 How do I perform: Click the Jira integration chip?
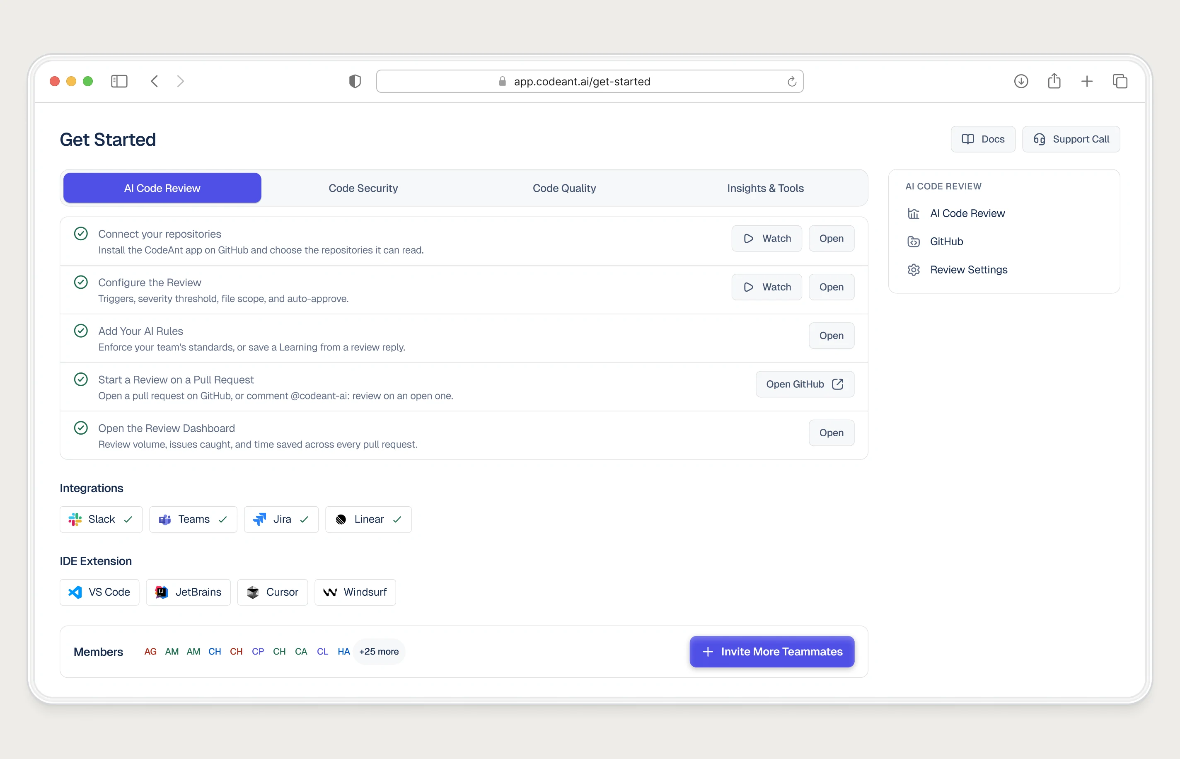(x=281, y=520)
